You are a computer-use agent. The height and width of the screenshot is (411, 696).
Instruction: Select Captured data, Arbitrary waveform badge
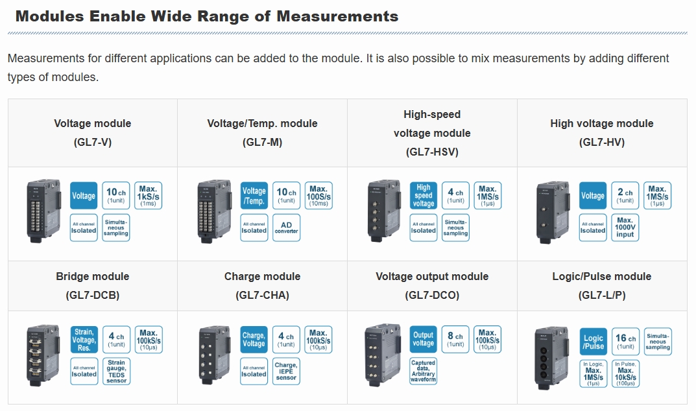[424, 371]
